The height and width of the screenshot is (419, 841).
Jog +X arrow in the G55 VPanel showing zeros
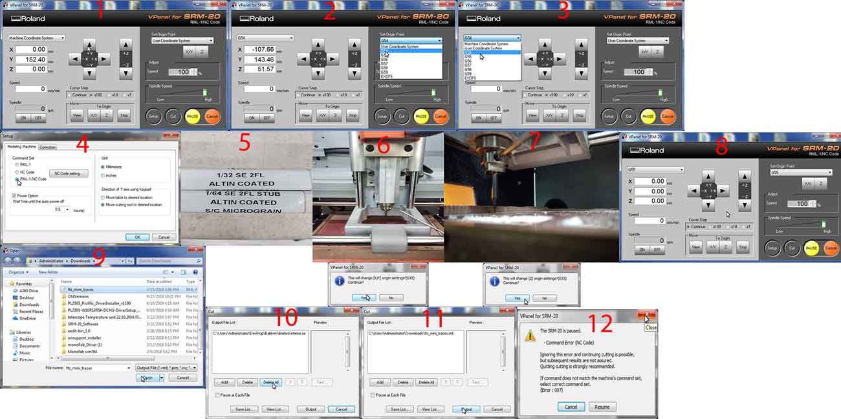point(725,190)
